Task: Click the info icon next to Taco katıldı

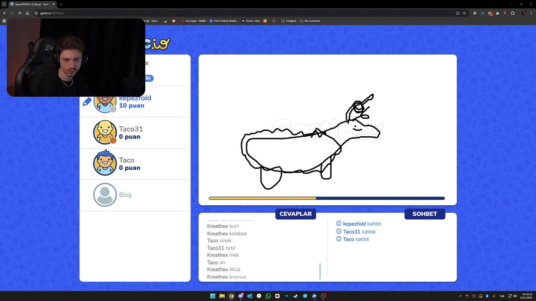Action: pyautogui.click(x=339, y=239)
